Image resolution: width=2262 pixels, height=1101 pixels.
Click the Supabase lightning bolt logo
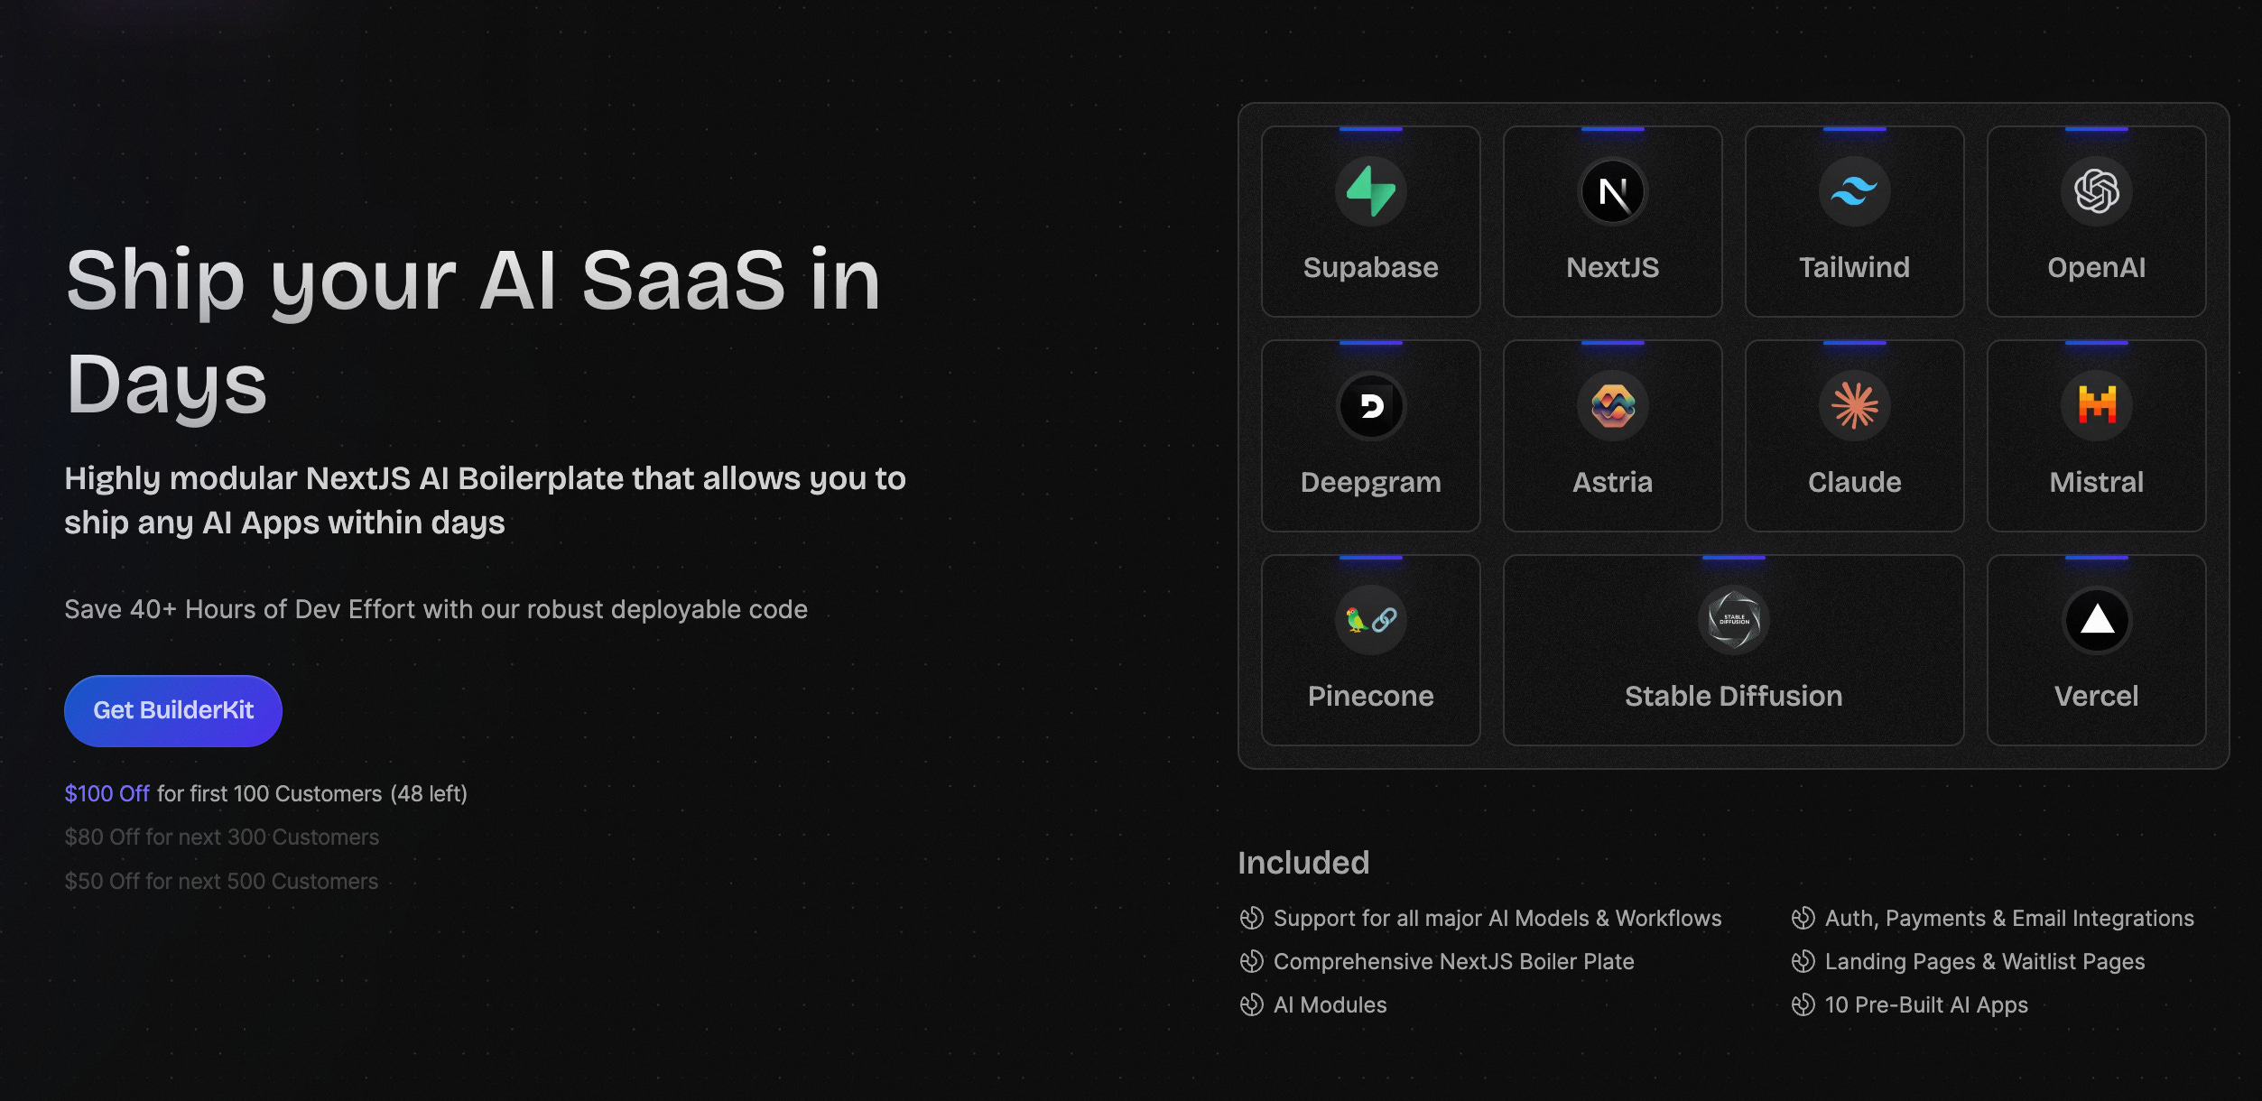[1370, 191]
